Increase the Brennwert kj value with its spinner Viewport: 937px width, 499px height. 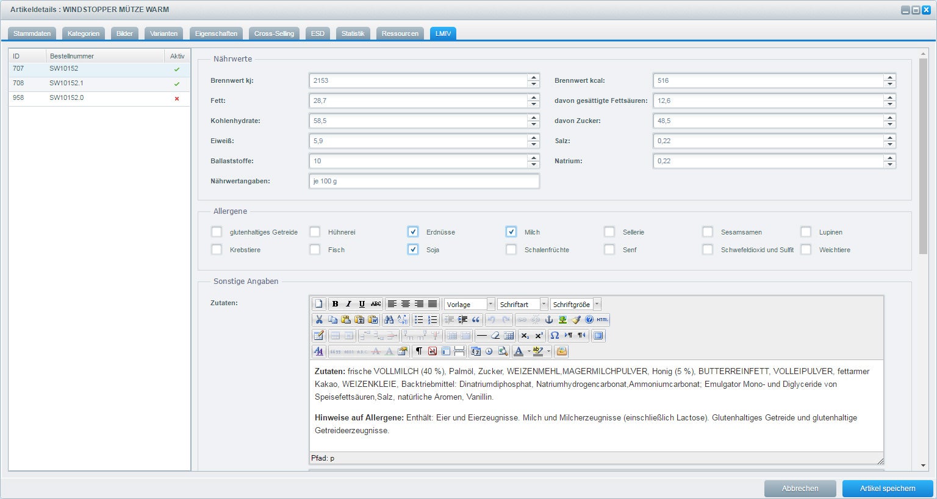(534, 77)
